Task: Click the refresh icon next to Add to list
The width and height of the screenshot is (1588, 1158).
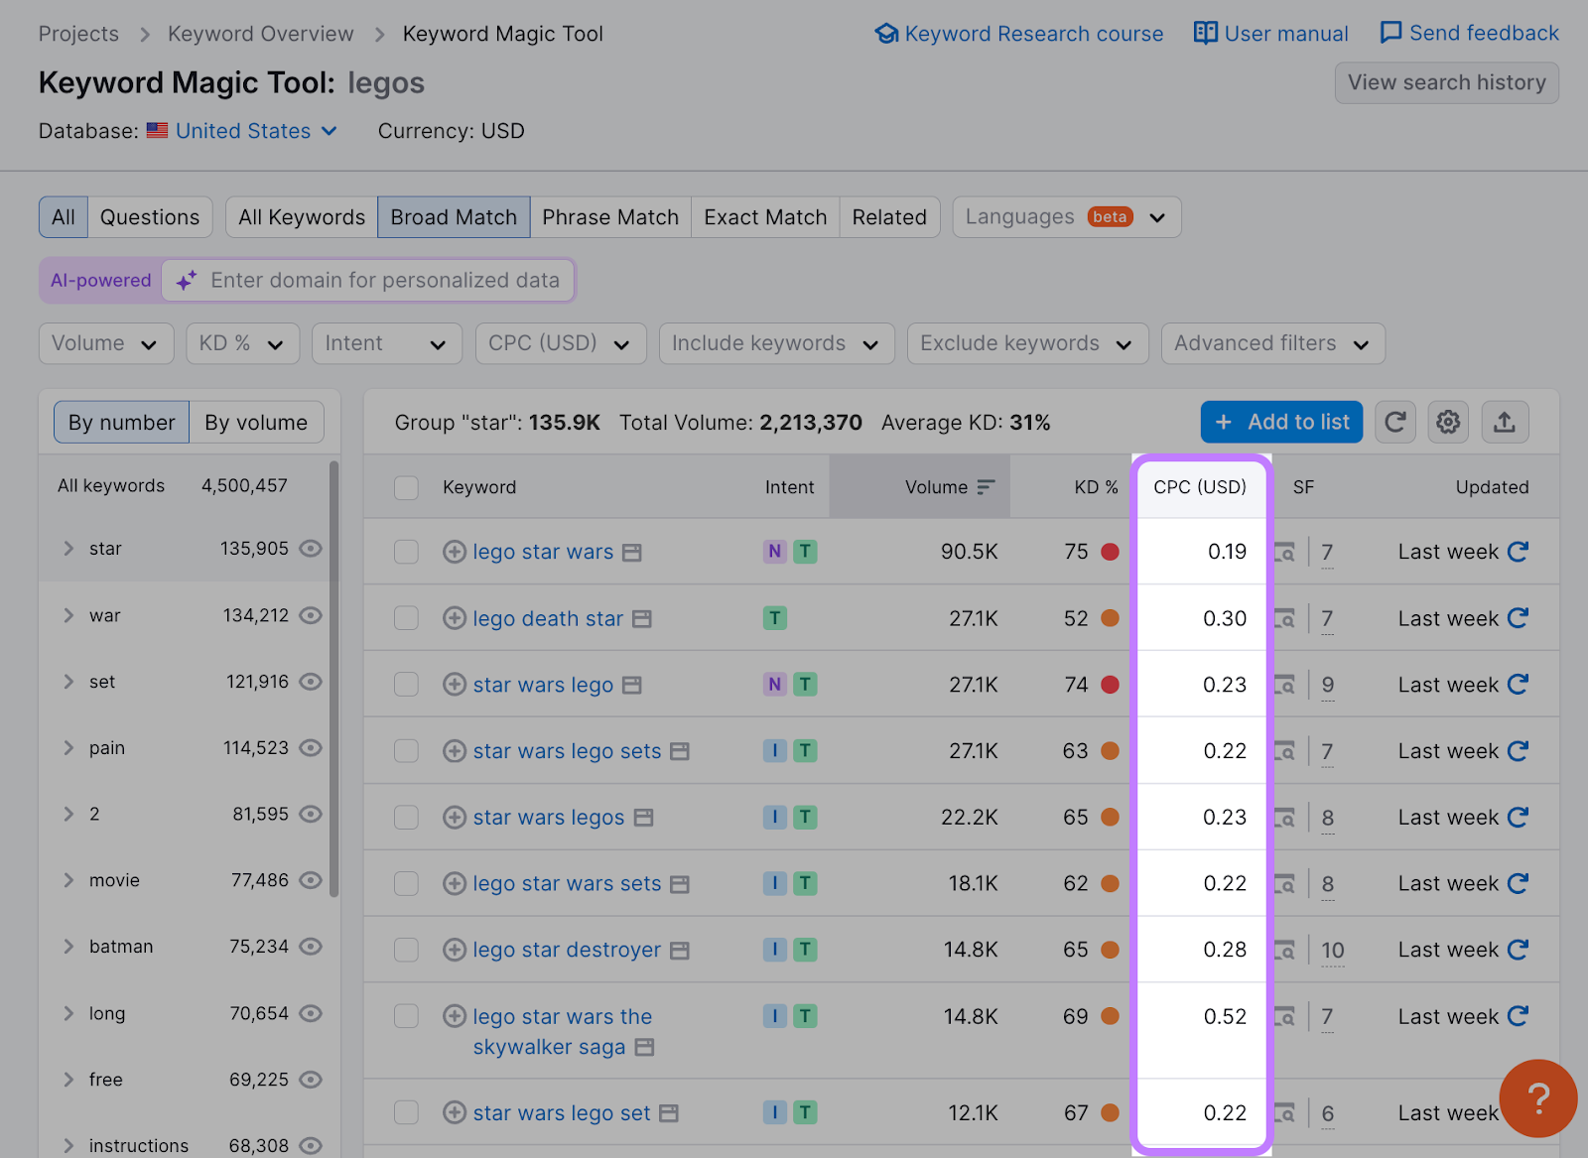Action: (x=1394, y=423)
